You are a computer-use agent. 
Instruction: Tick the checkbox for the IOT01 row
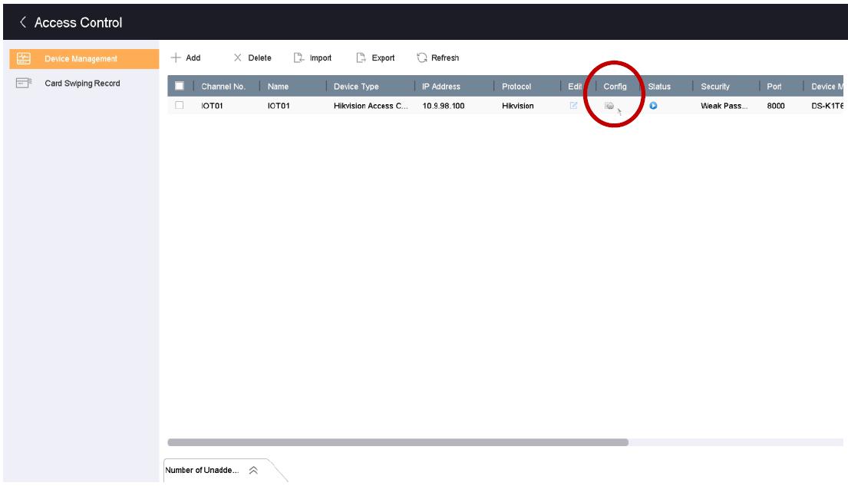tap(180, 106)
